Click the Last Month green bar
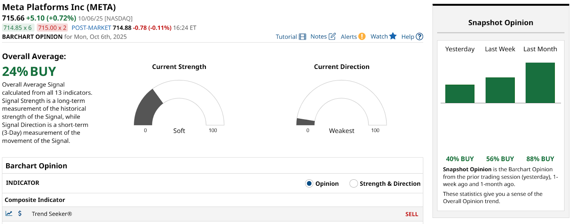Viewport: 572px width, 224px height. click(540, 83)
